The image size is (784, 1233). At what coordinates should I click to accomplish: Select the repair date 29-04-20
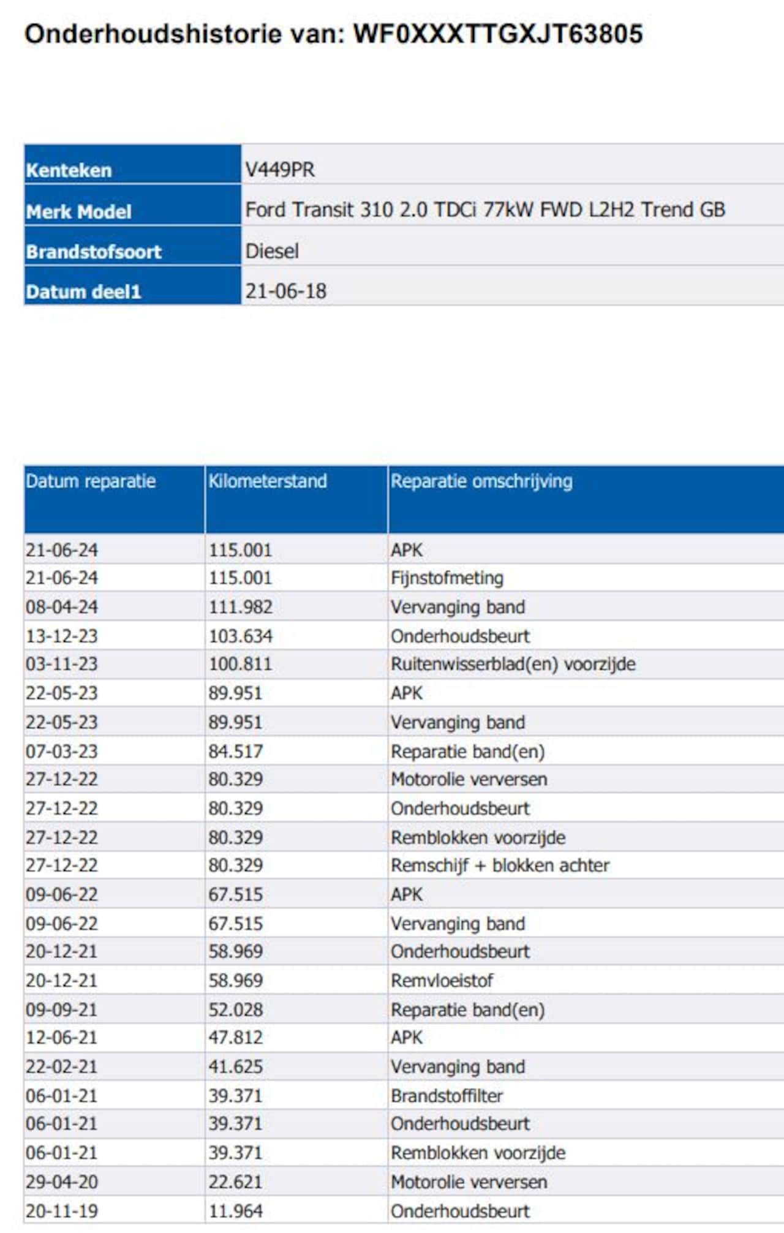pyautogui.click(x=62, y=1182)
